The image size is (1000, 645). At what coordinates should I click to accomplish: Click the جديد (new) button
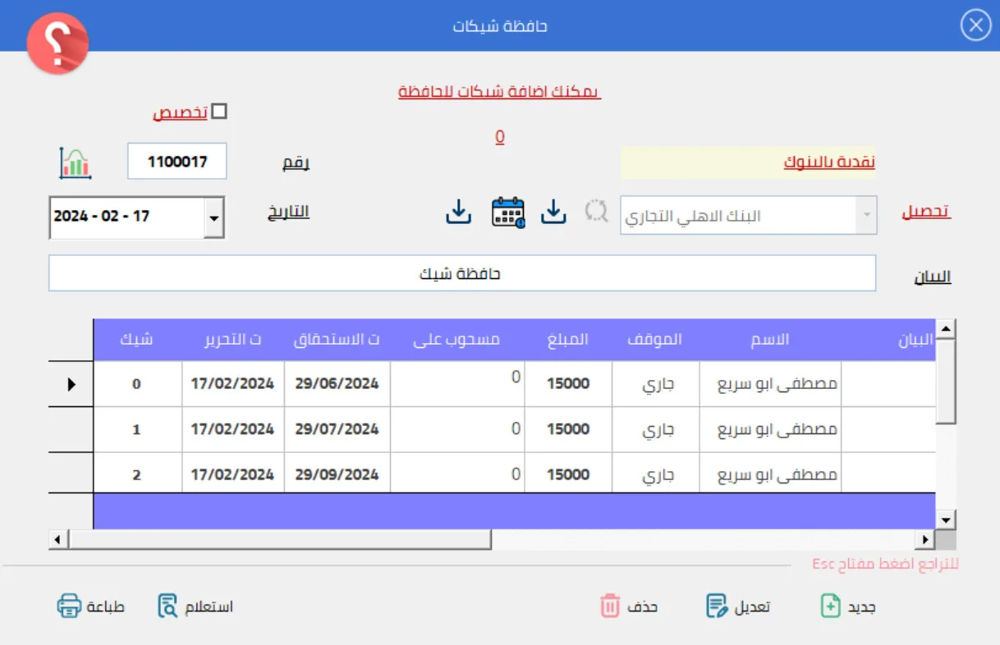click(849, 606)
